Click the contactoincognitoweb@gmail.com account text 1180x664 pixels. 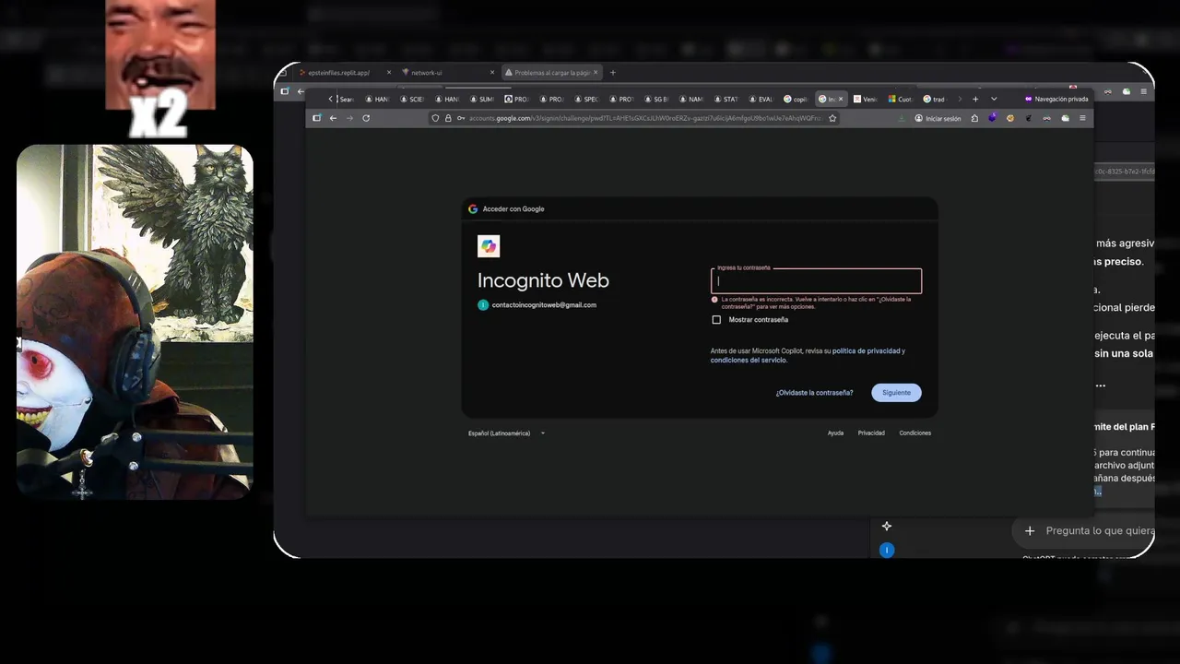[x=544, y=305]
